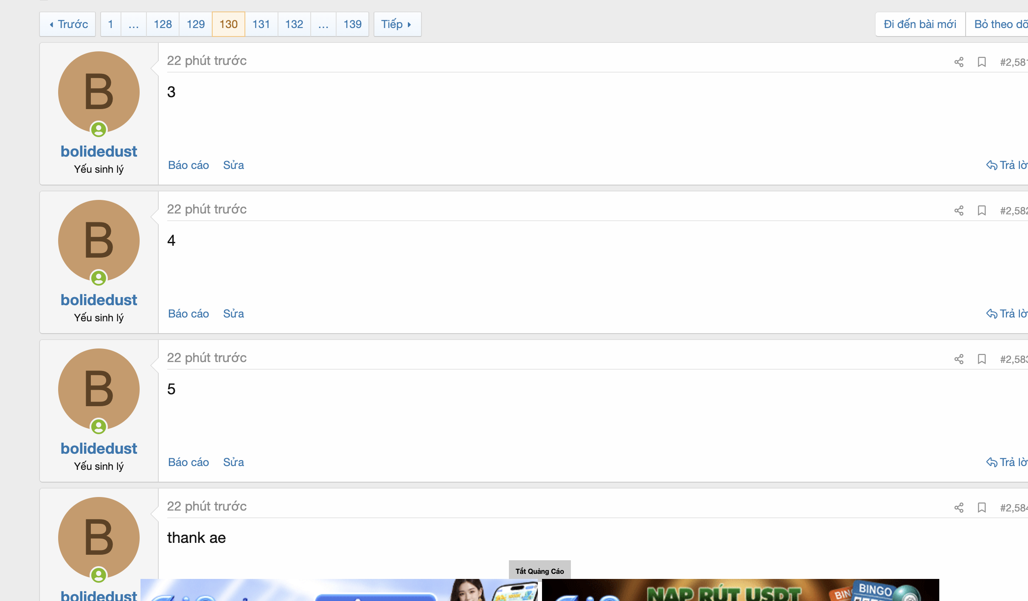Expand the ellipsis between pages 1 and 128
Image resolution: width=1028 pixels, height=601 pixels.
(x=133, y=24)
